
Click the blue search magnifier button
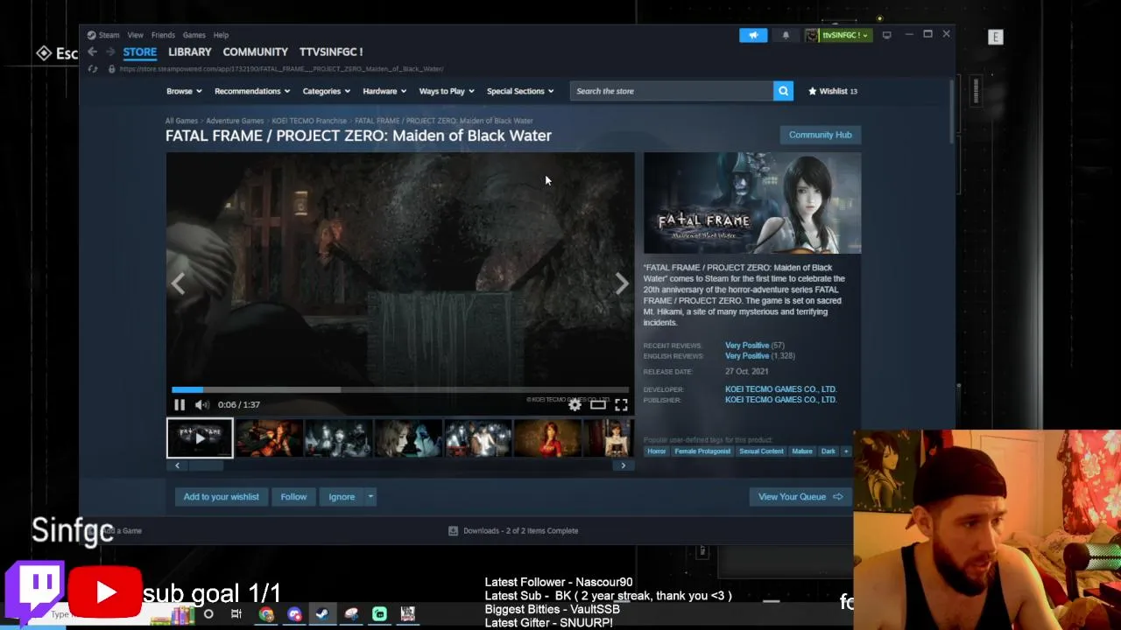pos(783,91)
